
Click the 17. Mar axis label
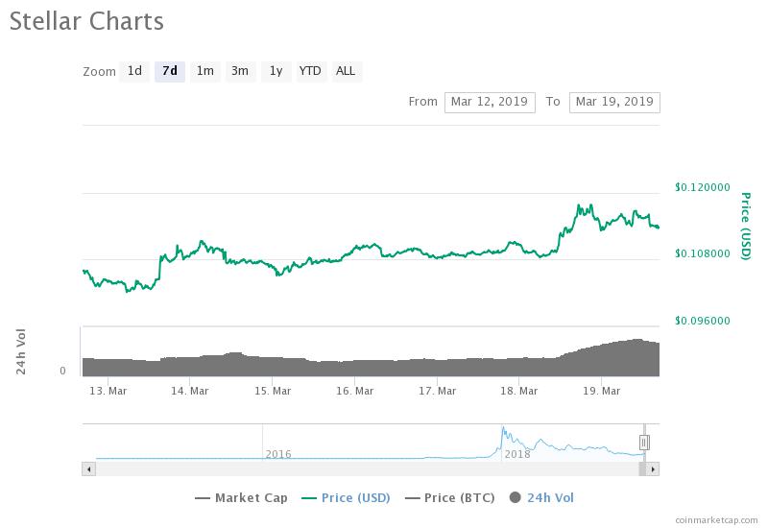[x=437, y=391]
